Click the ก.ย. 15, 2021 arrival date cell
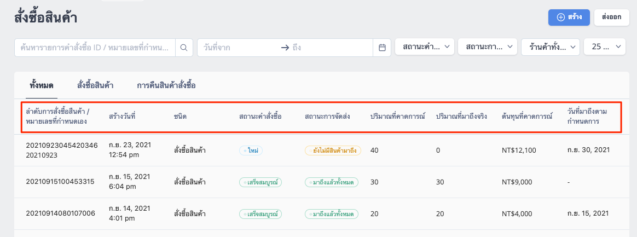637x237 pixels. click(x=588, y=213)
